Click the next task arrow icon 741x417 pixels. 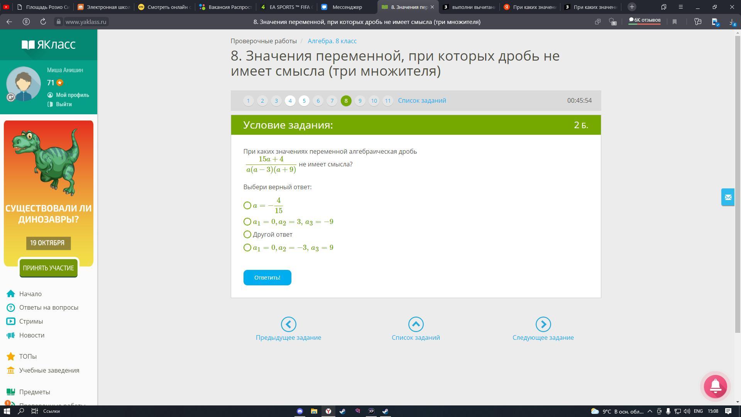(x=543, y=324)
